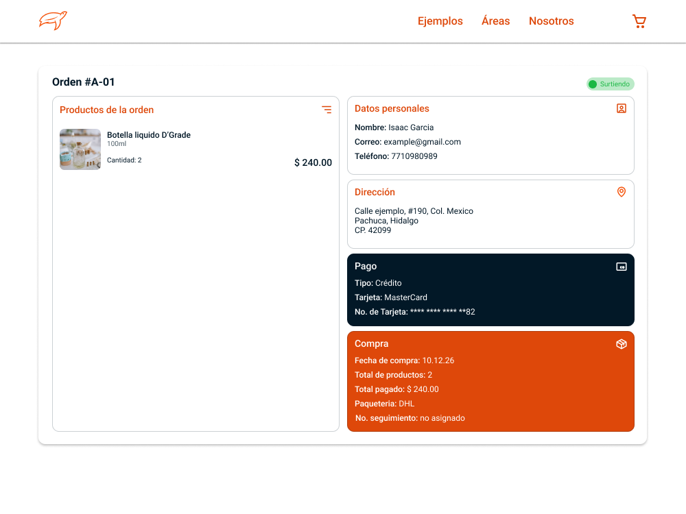Viewport: 686px width, 514px height.
Task: Click the Paqueteria: DHL line
Action: click(384, 404)
